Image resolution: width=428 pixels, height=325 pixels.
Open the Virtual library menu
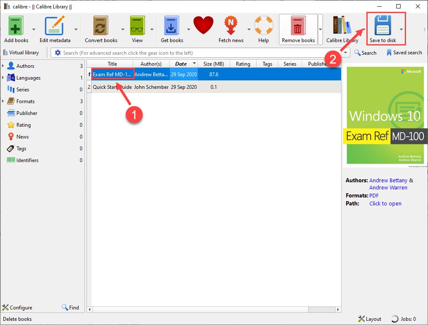[x=21, y=53]
